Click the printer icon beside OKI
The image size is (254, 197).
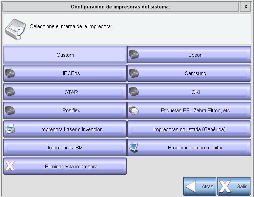(134, 92)
